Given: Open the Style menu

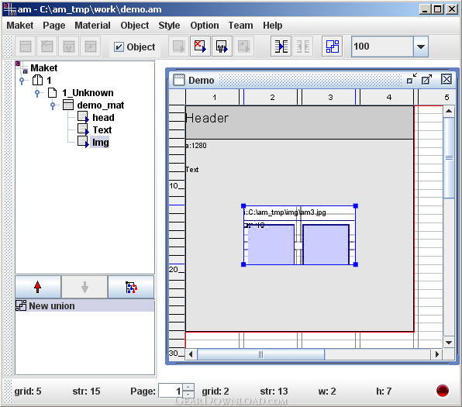Looking at the screenshot, I should [169, 26].
